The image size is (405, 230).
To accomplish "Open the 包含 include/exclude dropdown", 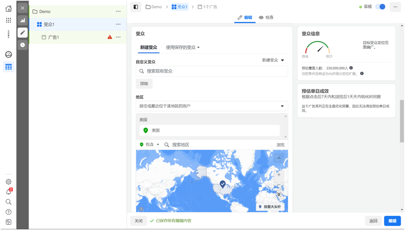I will click(x=149, y=145).
